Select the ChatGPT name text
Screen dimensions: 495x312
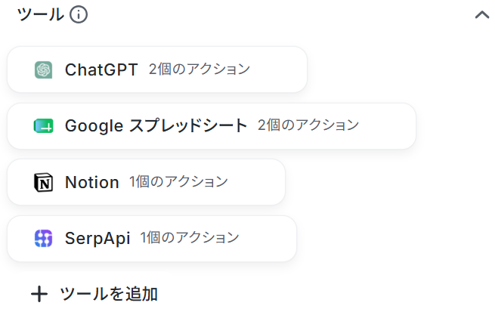click(101, 70)
